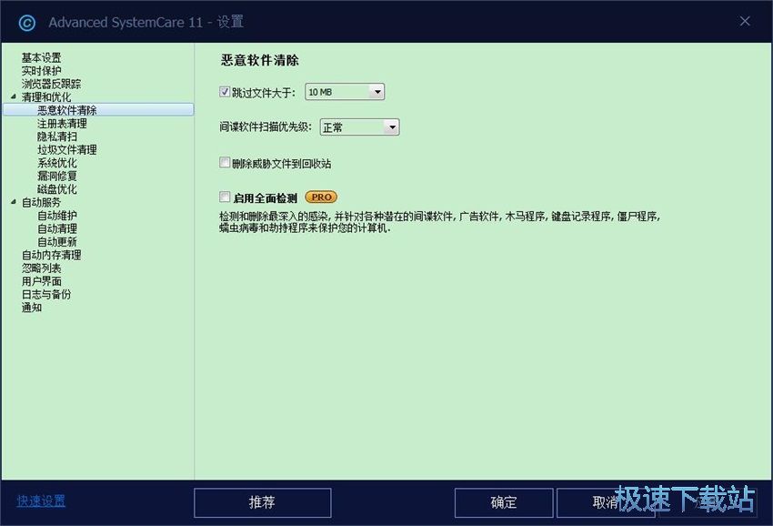
Task: Open 注册表清理 settings
Action: pos(62,124)
